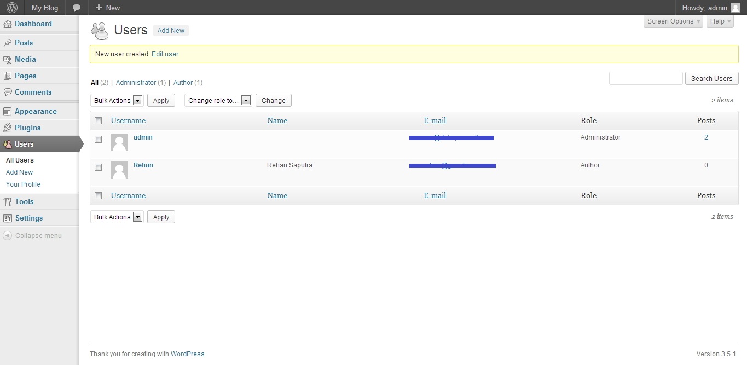Viewport: 747px width, 365px height.
Task: Click the Tools icon in sidebar
Action: tap(8, 201)
